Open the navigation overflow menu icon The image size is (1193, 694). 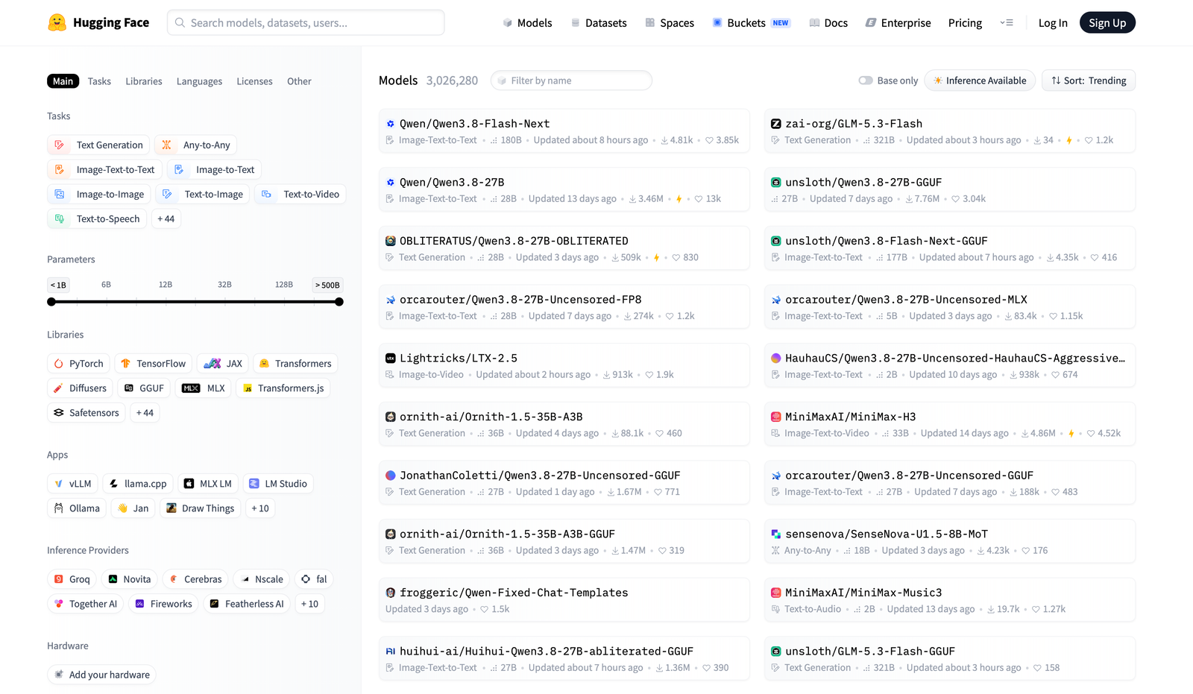tap(1007, 23)
